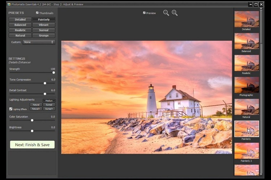The height and width of the screenshot is (180, 271).
Task: Click the Tone Compression slider handle
Action: tap(45, 83)
